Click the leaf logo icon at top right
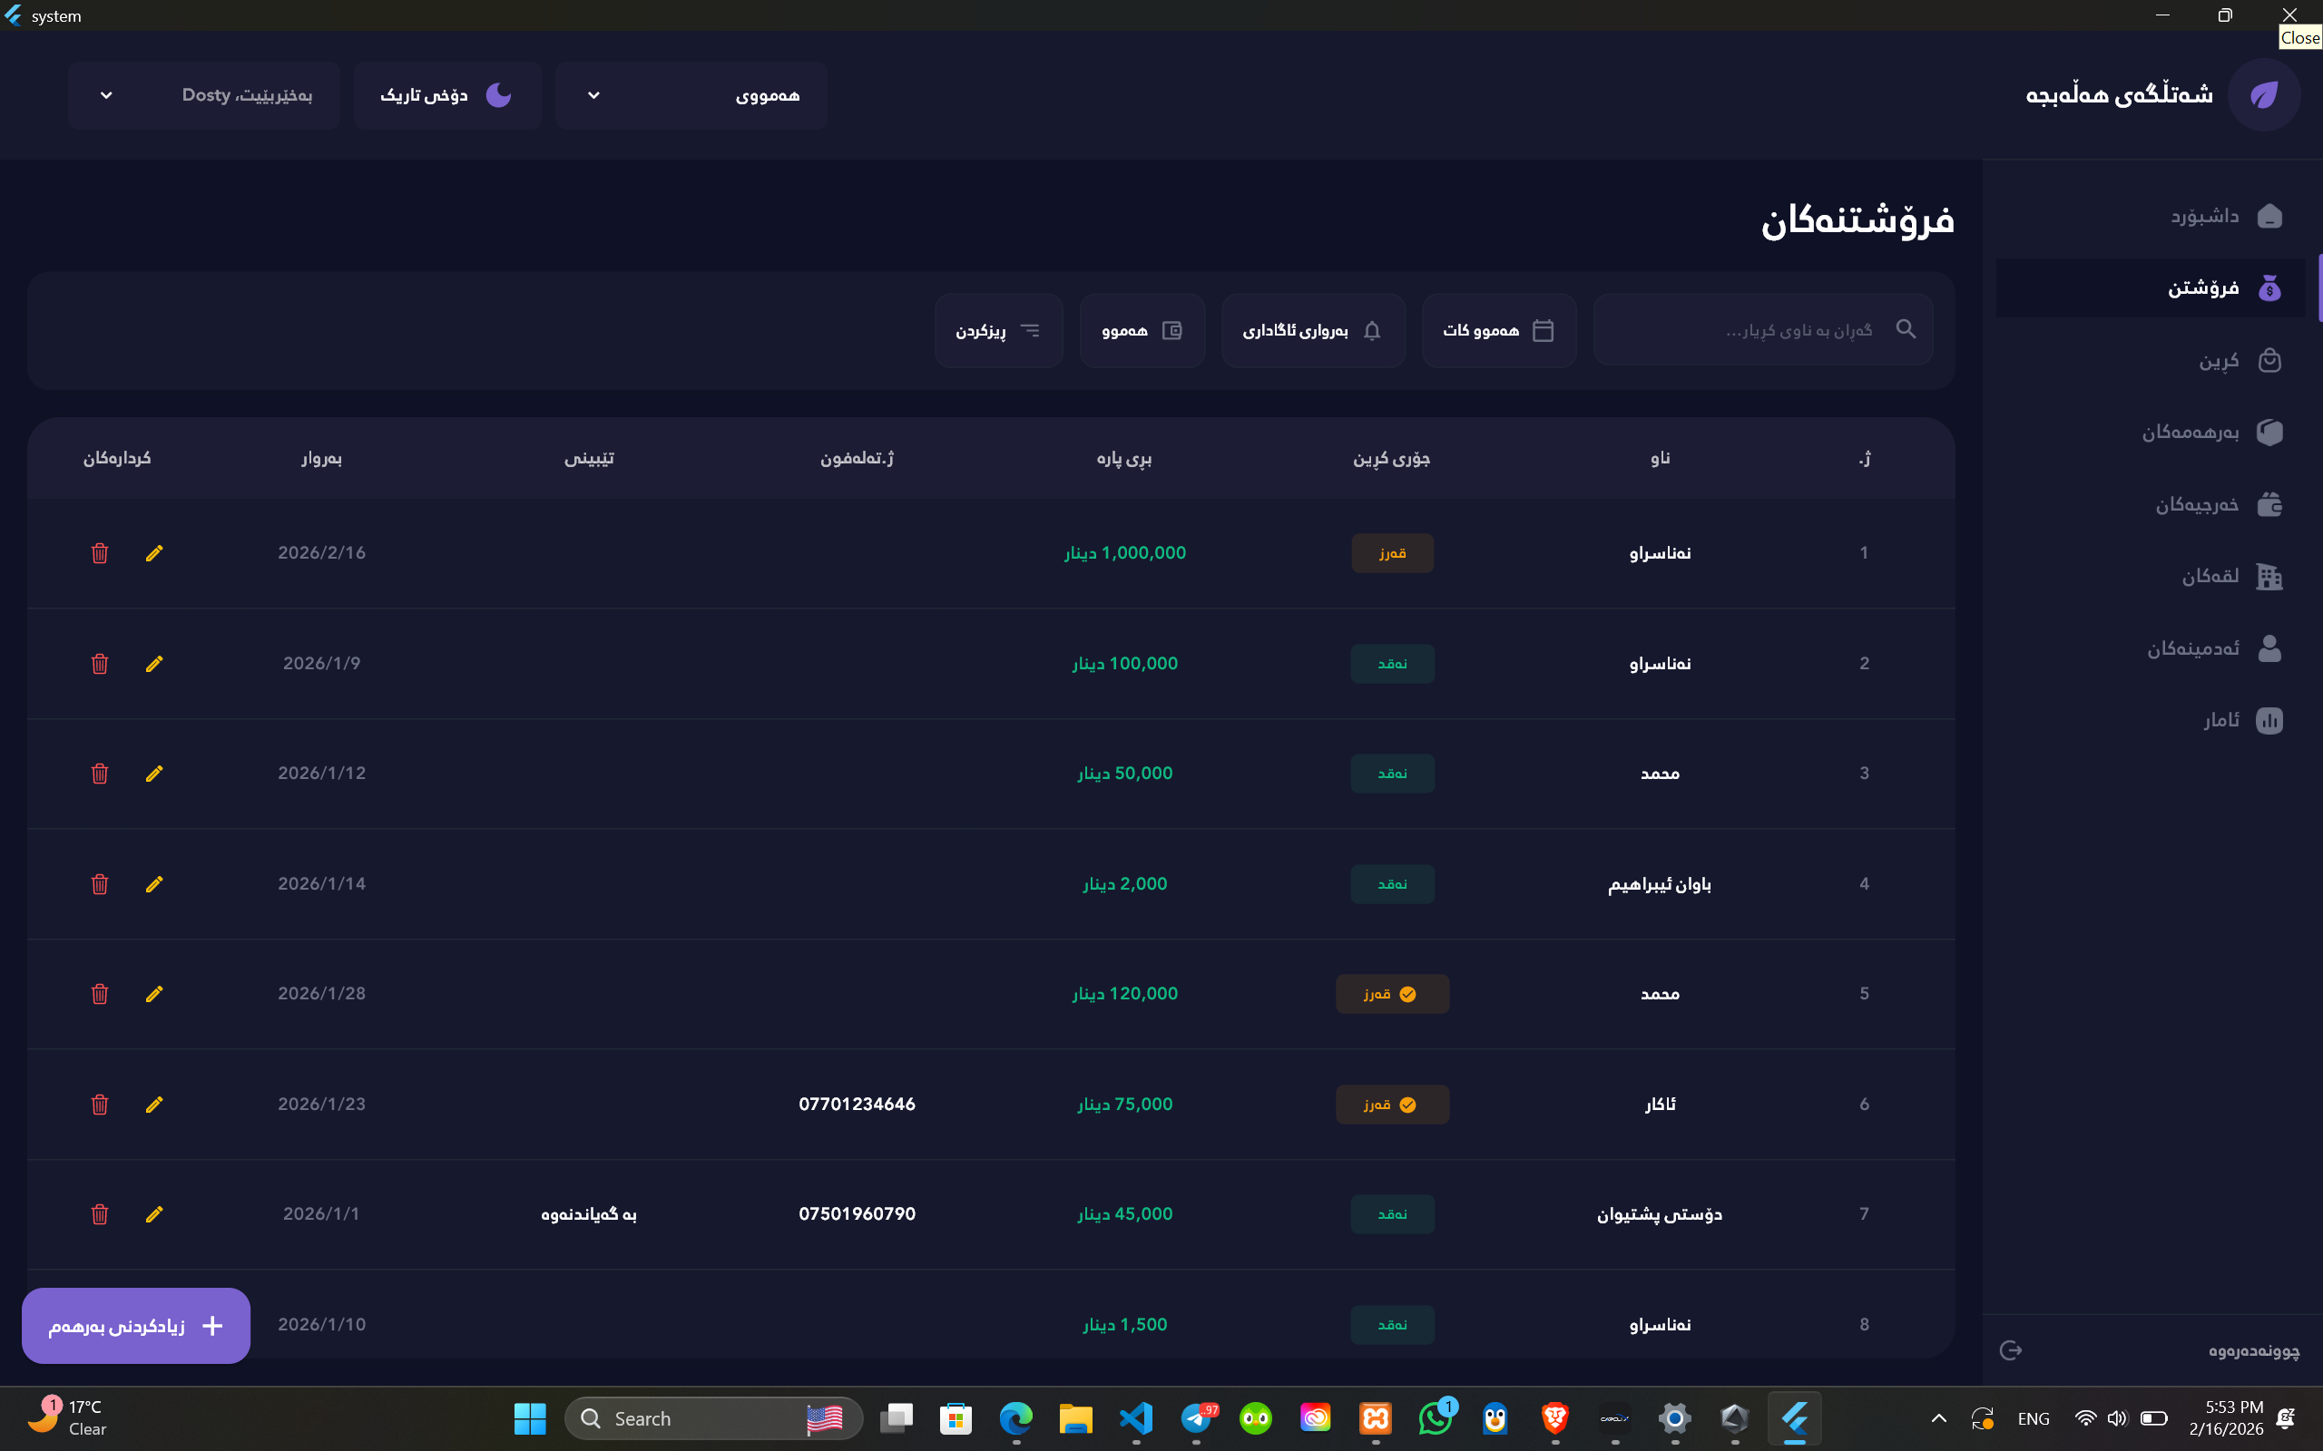 [2263, 95]
